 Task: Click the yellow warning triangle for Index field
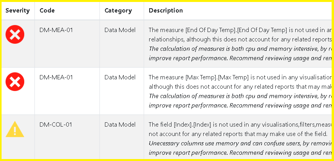[x=15, y=129]
